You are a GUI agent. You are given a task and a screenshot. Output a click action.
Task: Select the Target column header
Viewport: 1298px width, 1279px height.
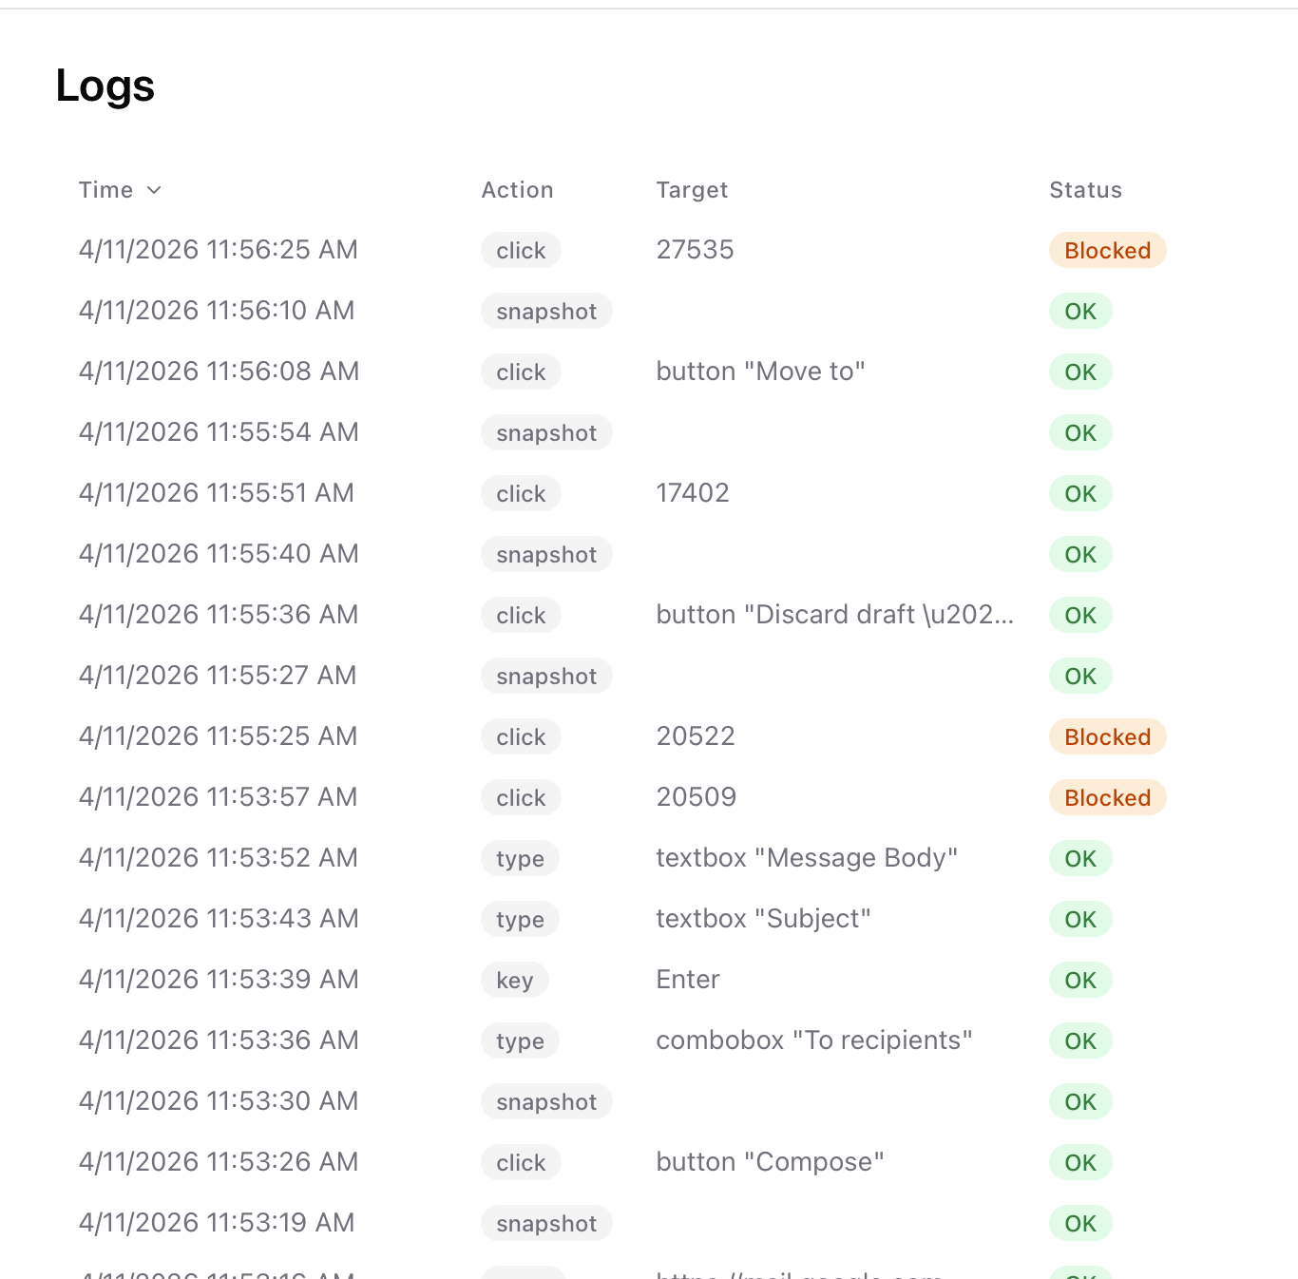point(692,190)
